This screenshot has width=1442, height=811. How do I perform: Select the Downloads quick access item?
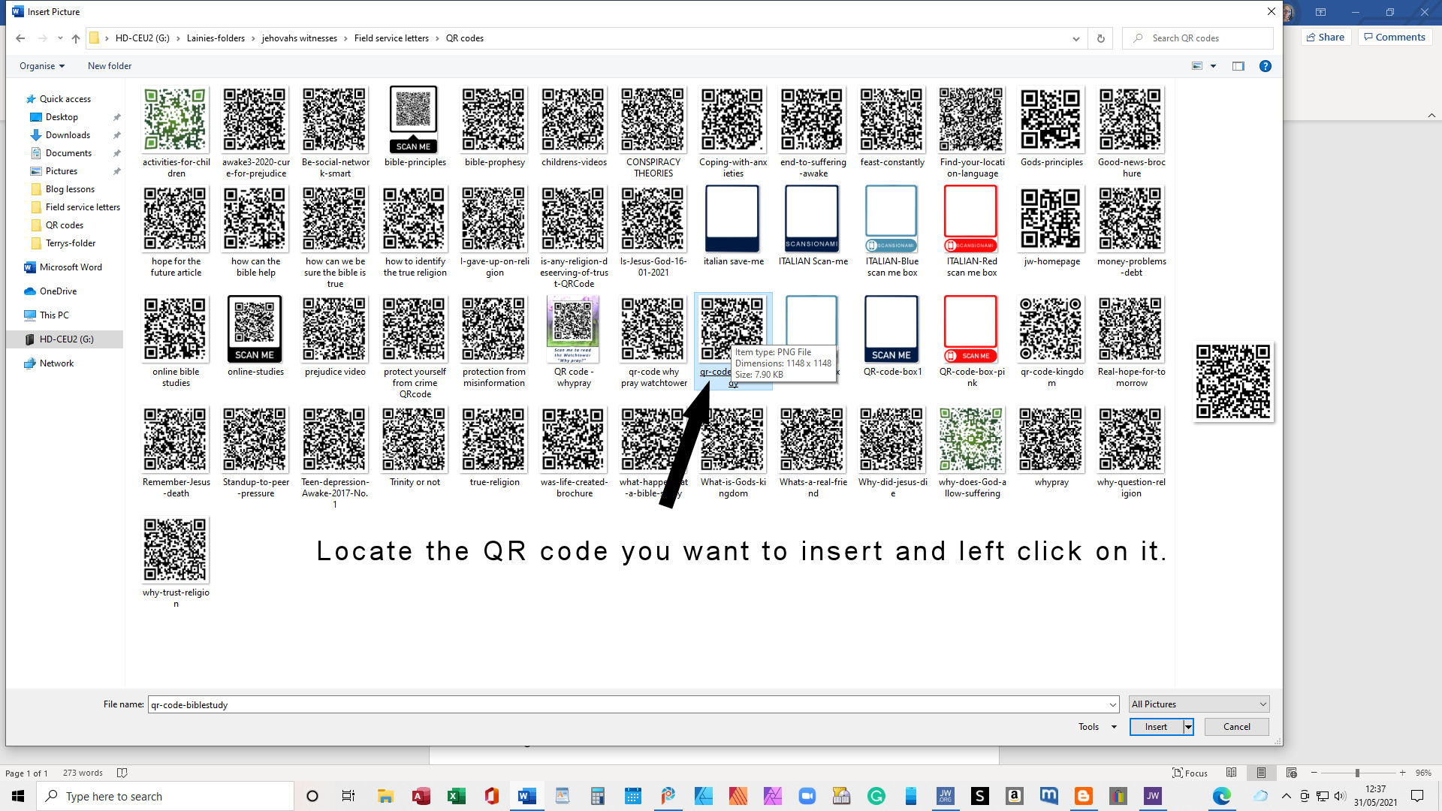tap(68, 135)
